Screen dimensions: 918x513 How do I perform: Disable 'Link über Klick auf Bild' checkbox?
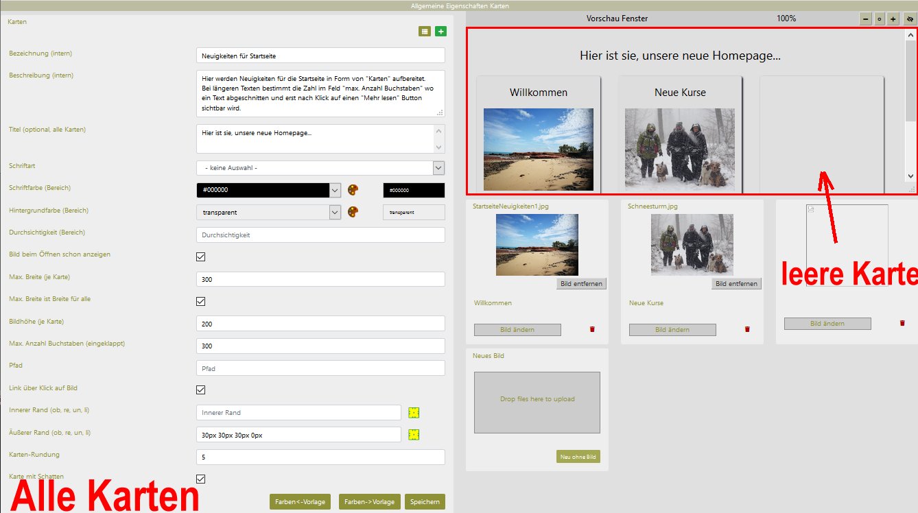pyautogui.click(x=201, y=390)
